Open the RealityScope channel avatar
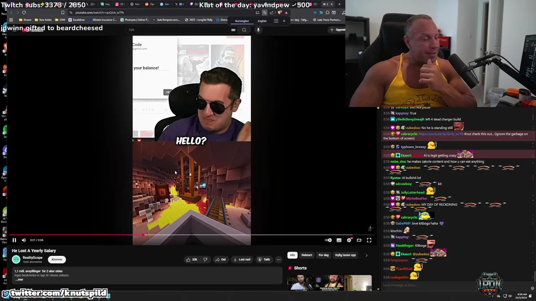The height and width of the screenshot is (301, 536). (16, 260)
